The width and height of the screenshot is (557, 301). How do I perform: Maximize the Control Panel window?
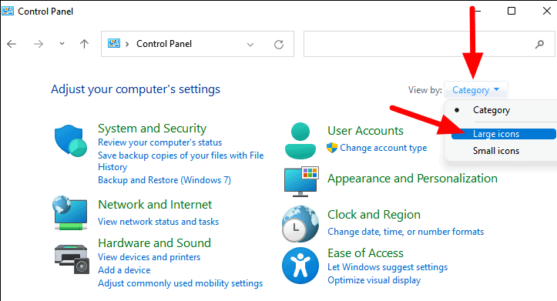[x=512, y=11]
